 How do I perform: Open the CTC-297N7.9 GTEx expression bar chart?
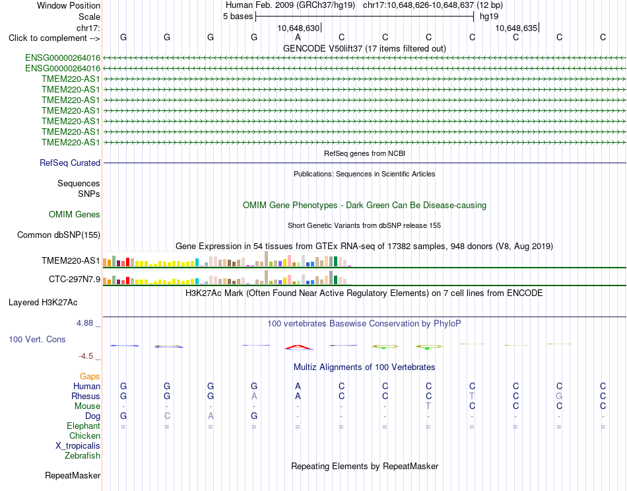pyautogui.click(x=227, y=277)
